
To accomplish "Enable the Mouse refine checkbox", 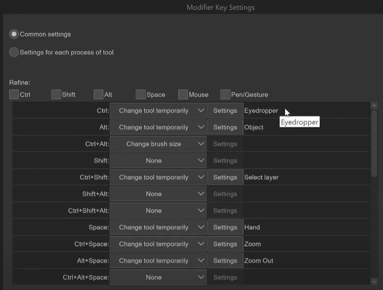I will [x=183, y=95].
